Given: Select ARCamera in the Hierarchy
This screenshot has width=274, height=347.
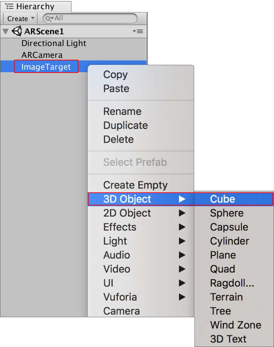Looking at the screenshot, I should click(x=74, y=55).
